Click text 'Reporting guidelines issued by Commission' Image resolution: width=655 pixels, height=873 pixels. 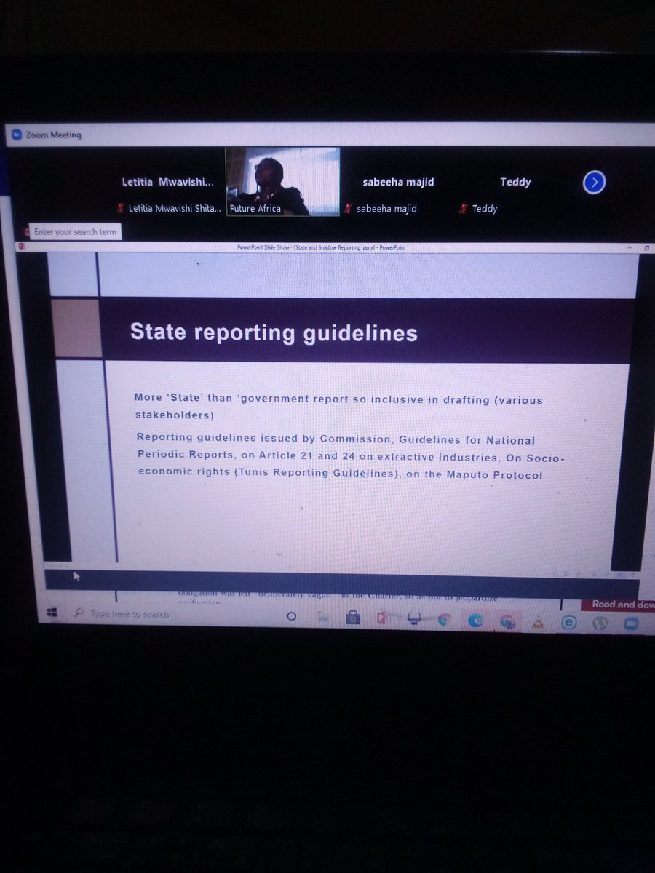pyautogui.click(x=263, y=439)
